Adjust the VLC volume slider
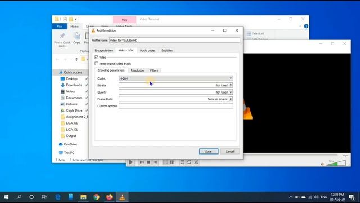 click(x=336, y=163)
